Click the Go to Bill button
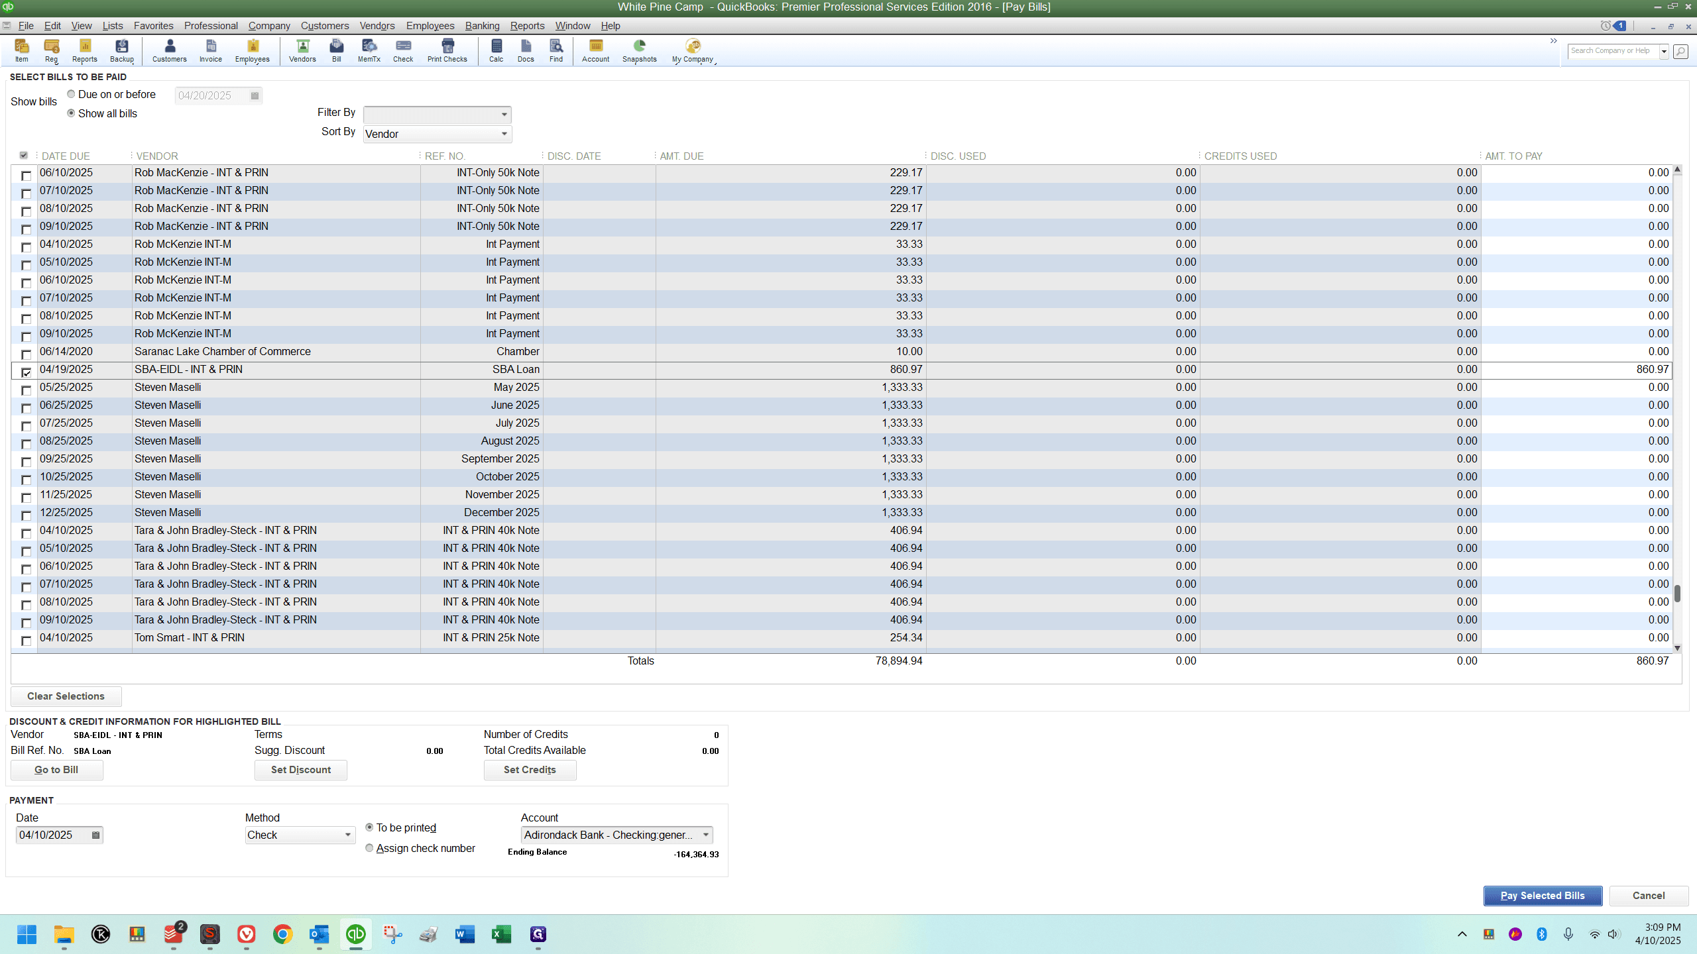The image size is (1697, 954). coord(56,770)
